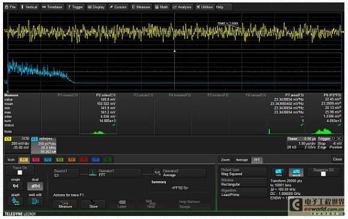Open the Measure menu
348x219 pixels.
click(x=141, y=7)
